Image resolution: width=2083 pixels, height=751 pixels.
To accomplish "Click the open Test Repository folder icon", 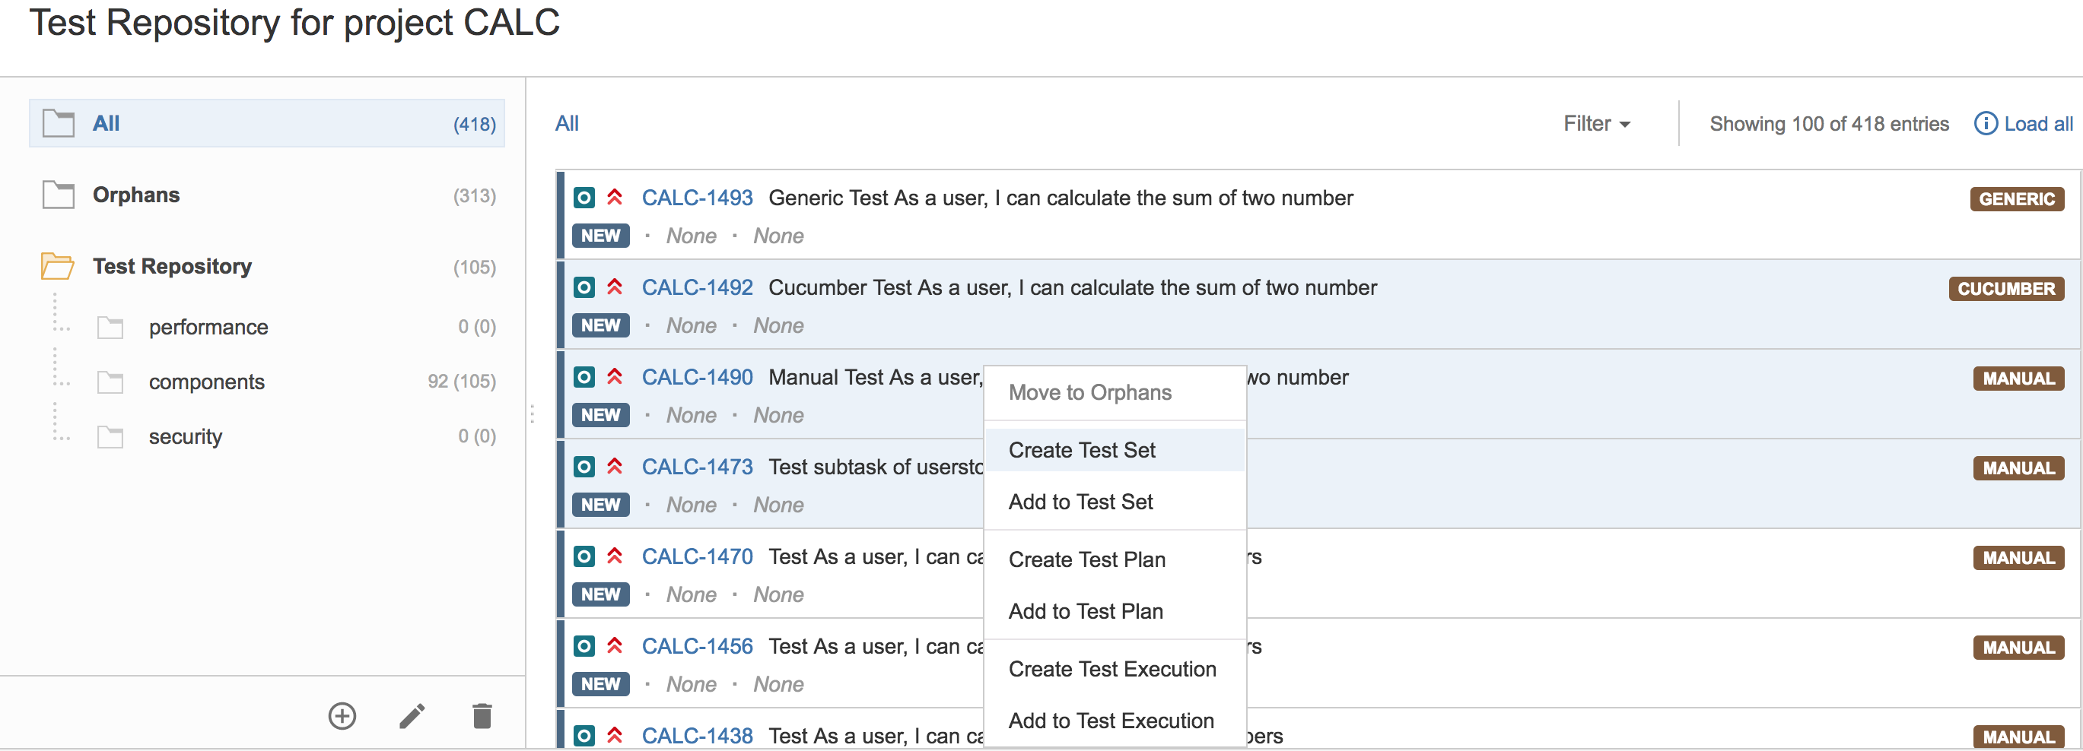I will pyautogui.click(x=57, y=266).
